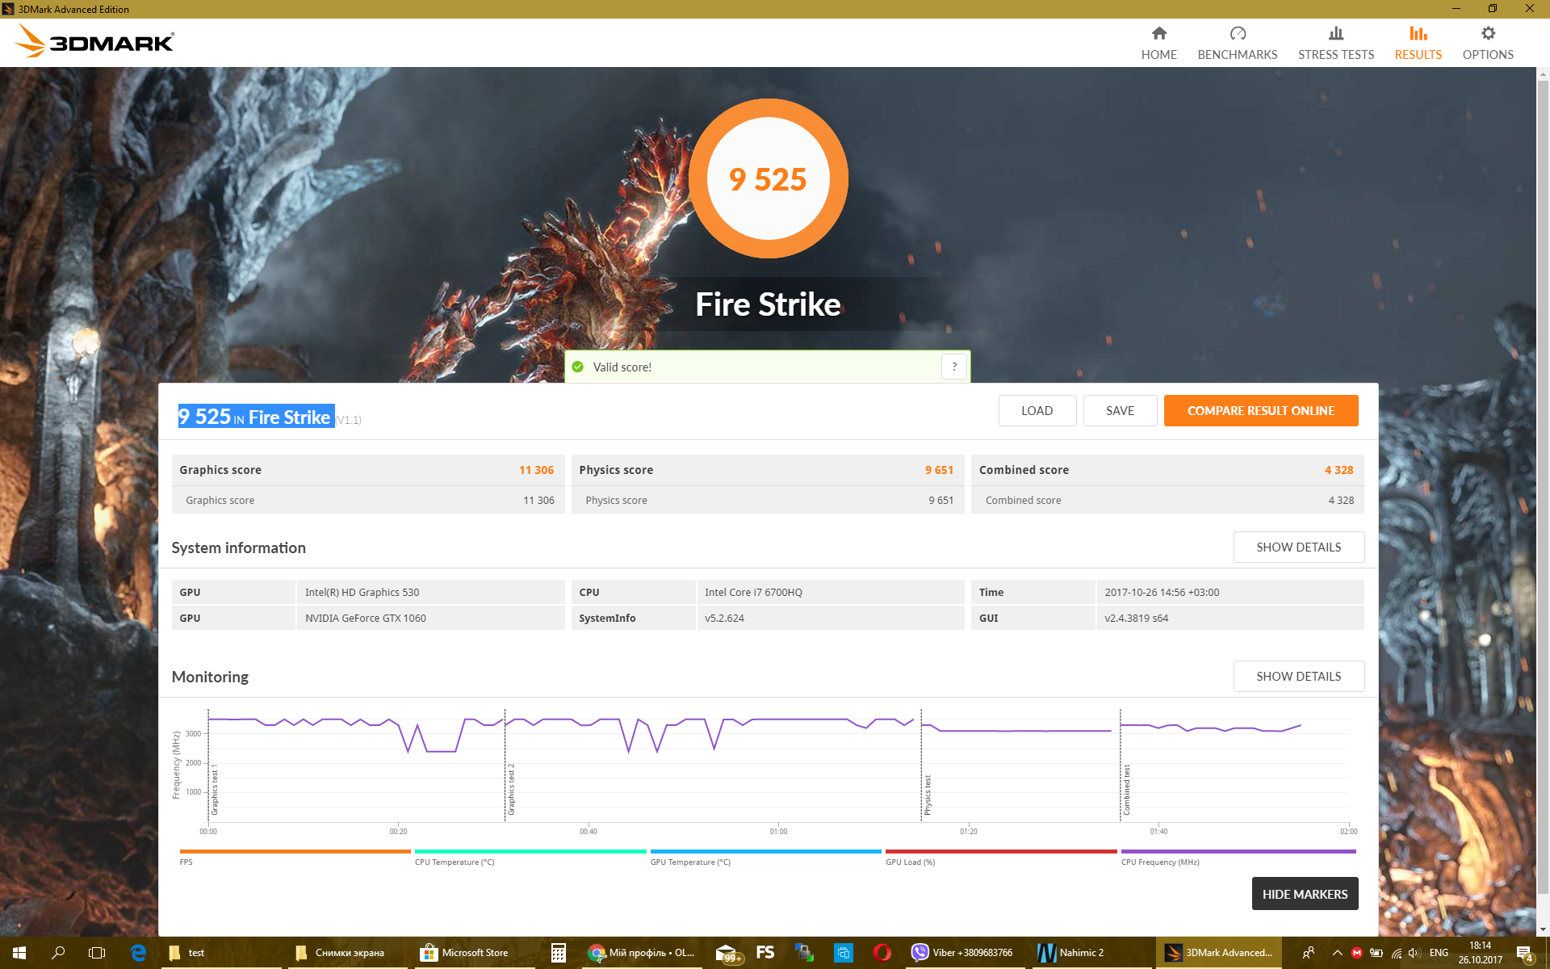
Task: Click the volume speaker tray icon
Action: point(1414,953)
